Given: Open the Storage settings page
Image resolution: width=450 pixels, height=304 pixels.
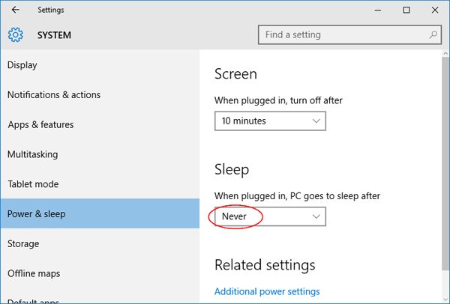Looking at the screenshot, I should 23,243.
